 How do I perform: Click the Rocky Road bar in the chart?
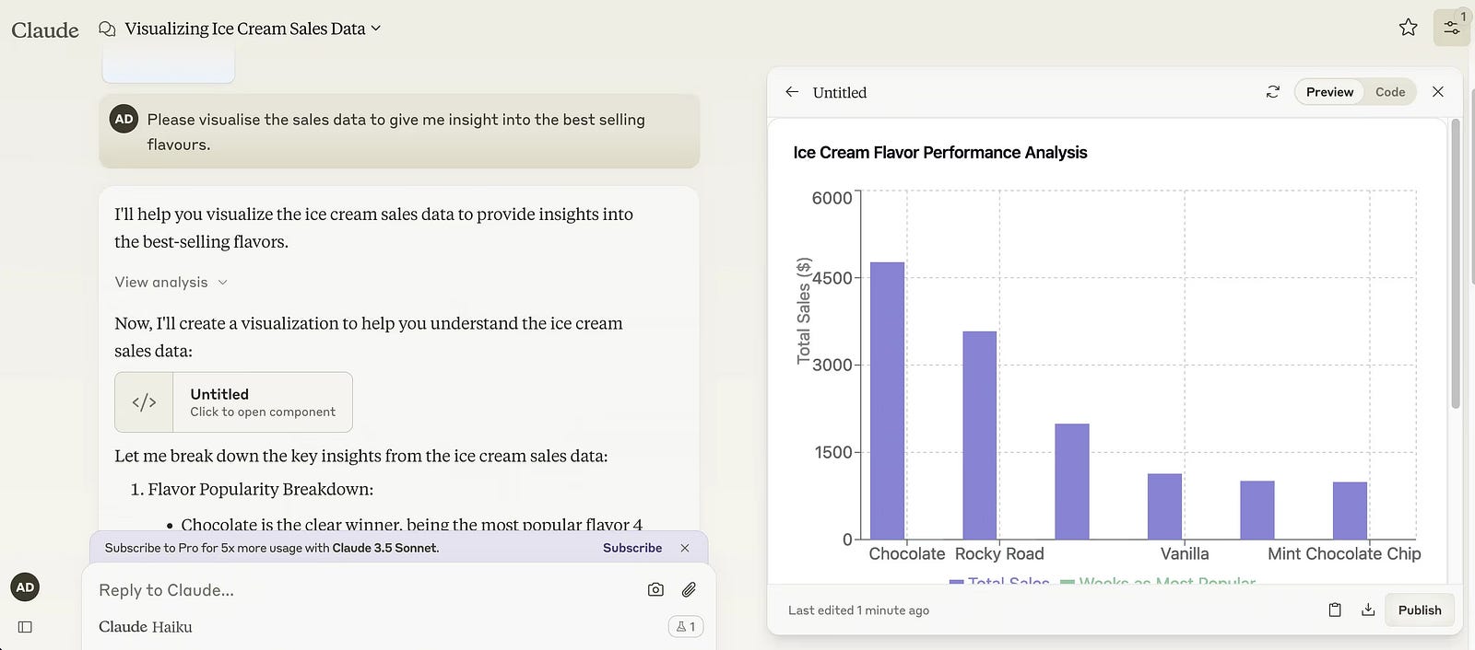[980, 435]
